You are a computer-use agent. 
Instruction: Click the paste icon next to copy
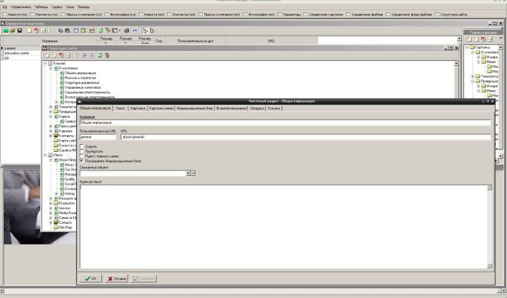pos(67,30)
